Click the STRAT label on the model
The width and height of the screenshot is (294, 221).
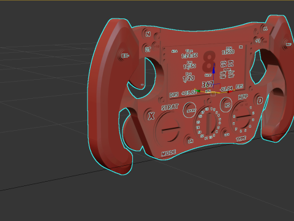point(170,107)
